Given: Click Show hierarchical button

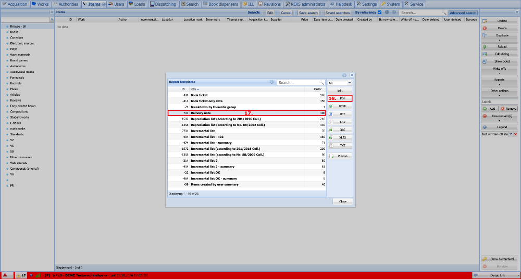Looking at the screenshot, I should pyautogui.click(x=500, y=259).
